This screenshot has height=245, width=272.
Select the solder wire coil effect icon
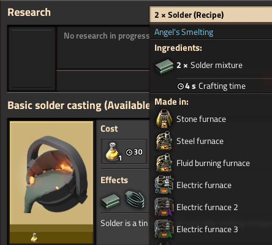point(135,200)
